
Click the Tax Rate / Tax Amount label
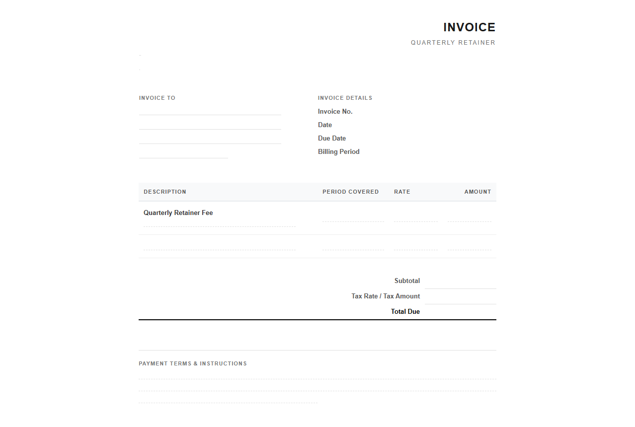[x=386, y=296]
